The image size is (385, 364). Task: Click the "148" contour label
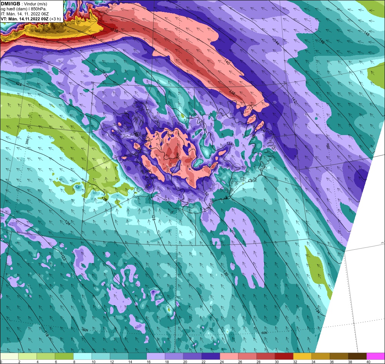[x=367, y=34]
